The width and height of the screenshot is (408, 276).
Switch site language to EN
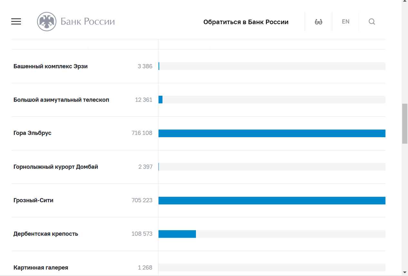pyautogui.click(x=345, y=22)
